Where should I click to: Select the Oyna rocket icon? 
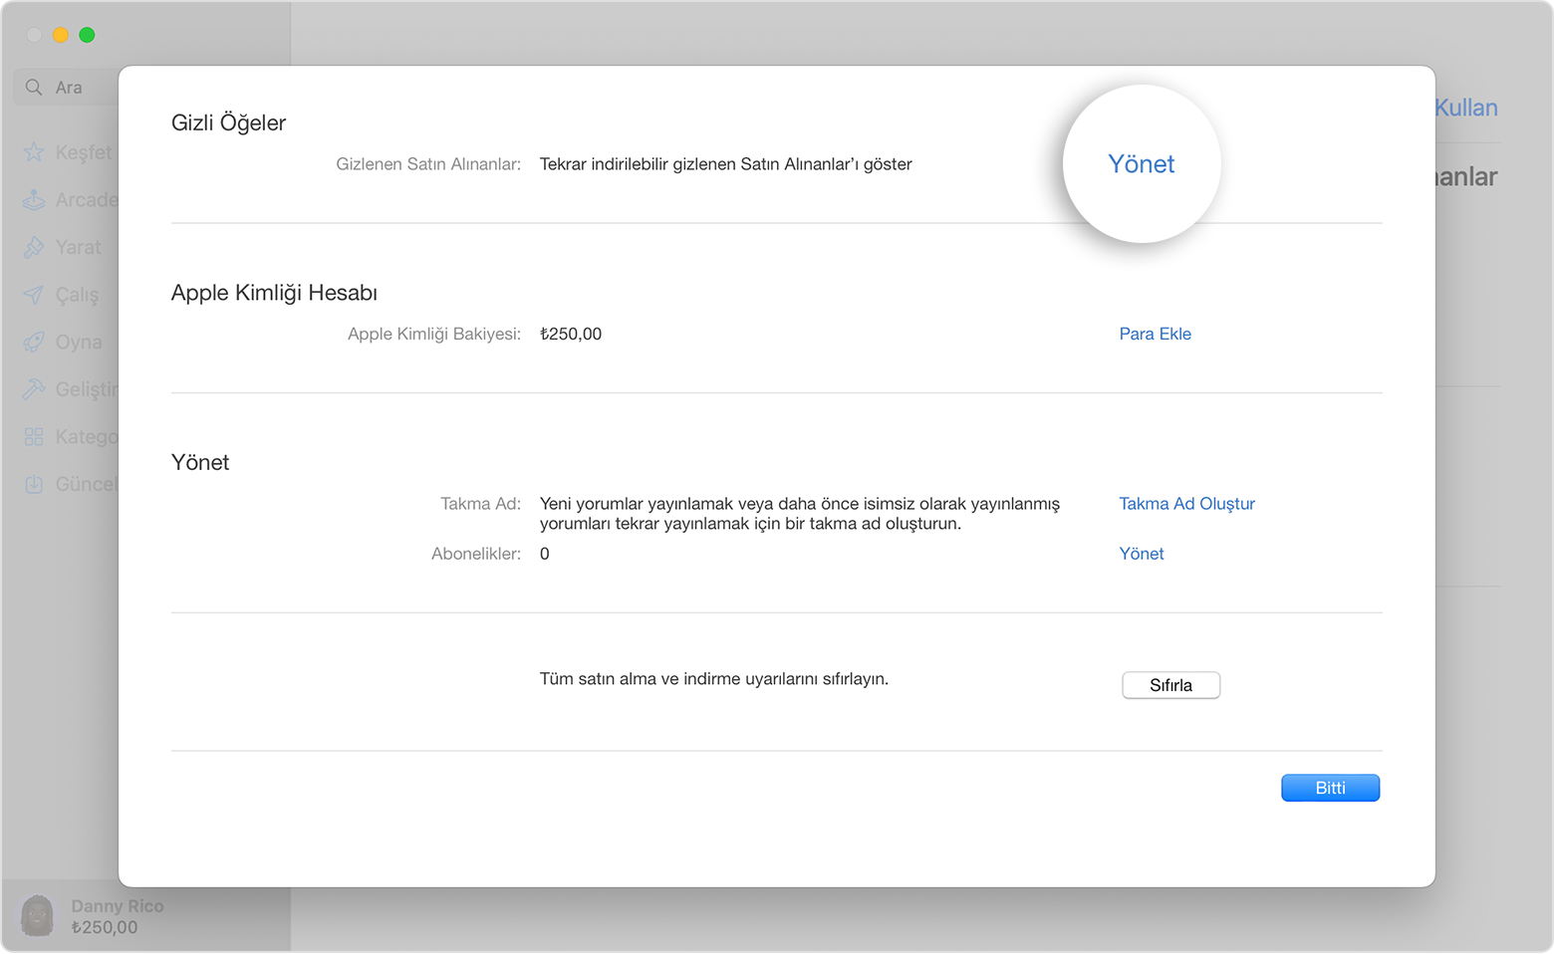[34, 342]
